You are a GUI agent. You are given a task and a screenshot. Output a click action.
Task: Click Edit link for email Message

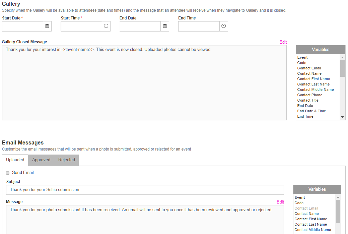tap(280, 202)
